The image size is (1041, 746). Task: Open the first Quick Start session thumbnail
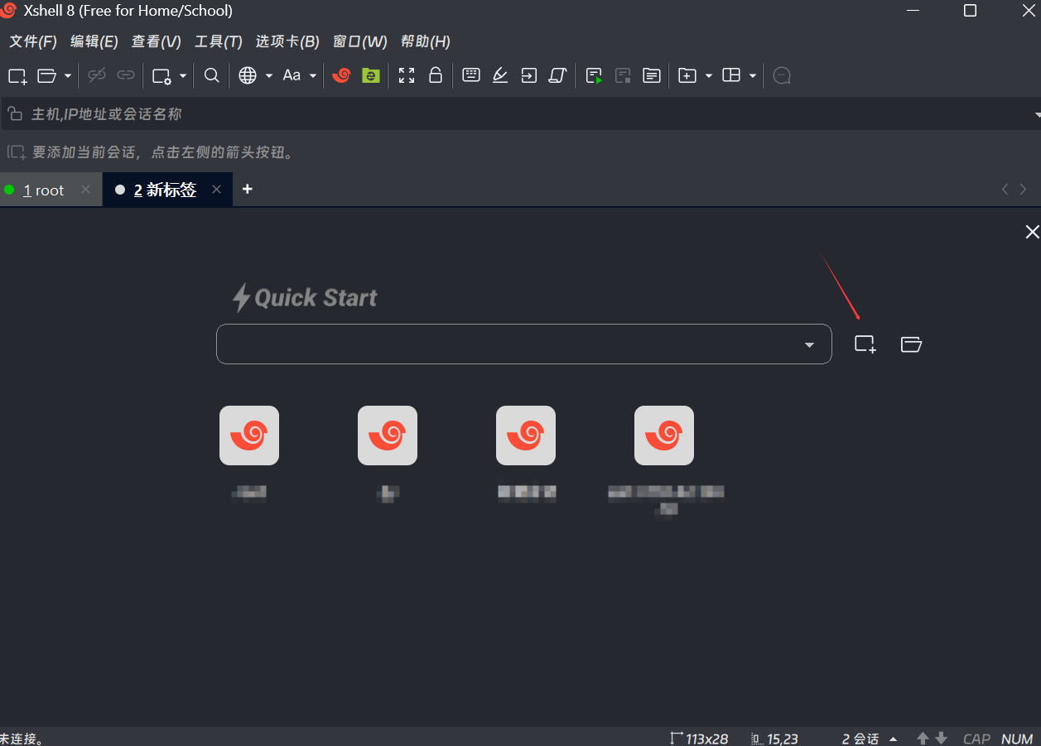pyautogui.click(x=249, y=436)
